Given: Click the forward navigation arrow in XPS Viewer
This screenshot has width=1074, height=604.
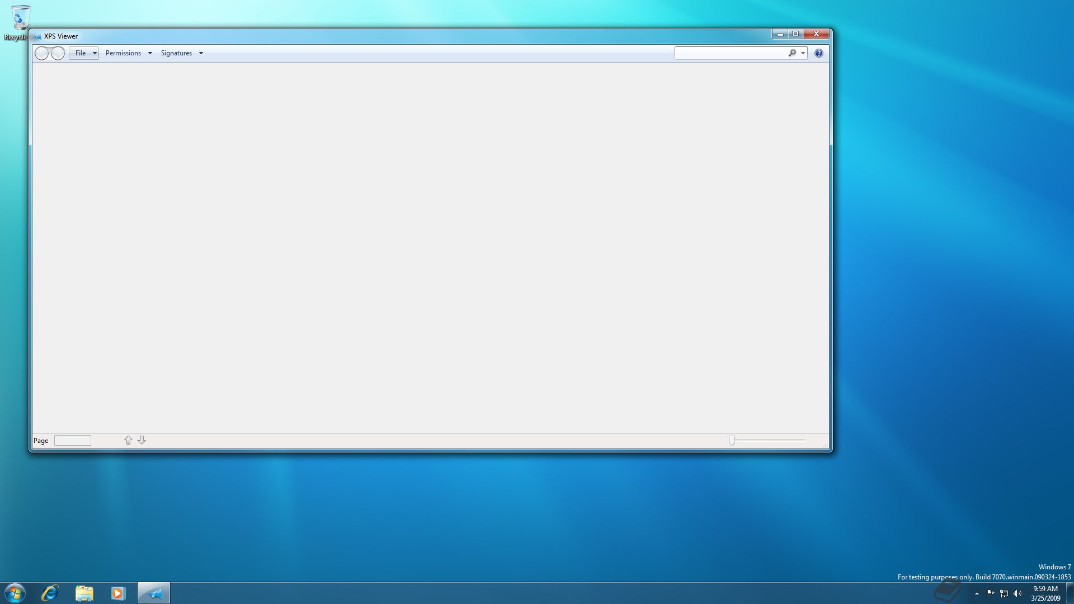Looking at the screenshot, I should click(58, 53).
